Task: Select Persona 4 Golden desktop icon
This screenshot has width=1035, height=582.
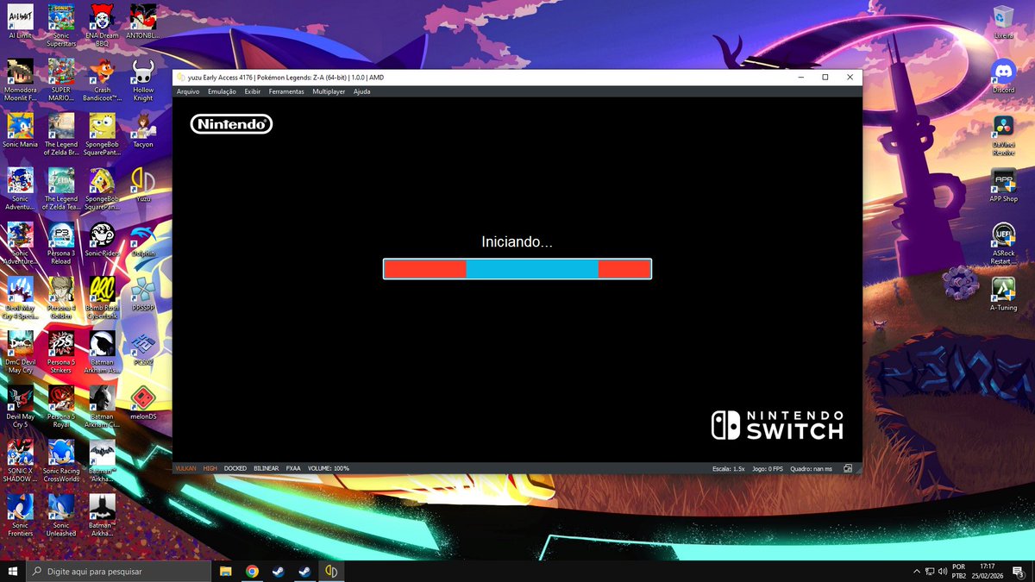Action: tap(61, 297)
